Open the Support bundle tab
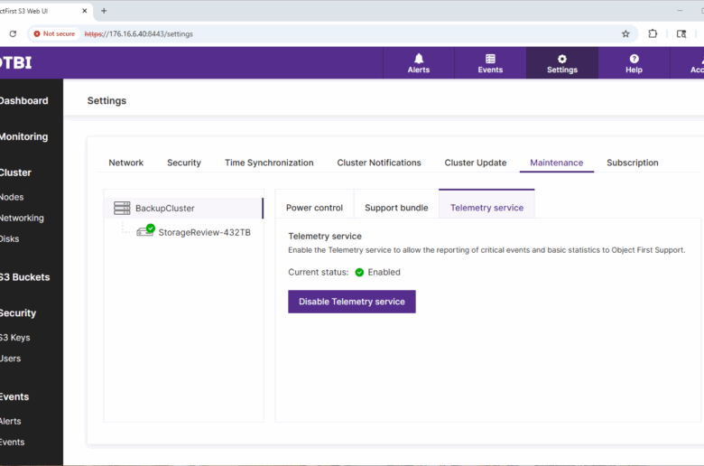Image resolution: width=704 pixels, height=466 pixels. coord(396,208)
